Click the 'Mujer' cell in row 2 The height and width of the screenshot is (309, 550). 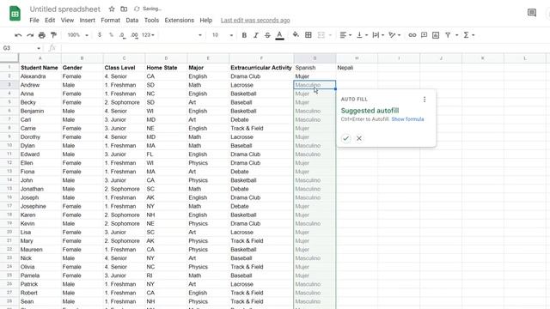pyautogui.click(x=315, y=76)
